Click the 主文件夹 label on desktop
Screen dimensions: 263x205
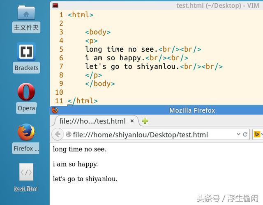point(26,27)
